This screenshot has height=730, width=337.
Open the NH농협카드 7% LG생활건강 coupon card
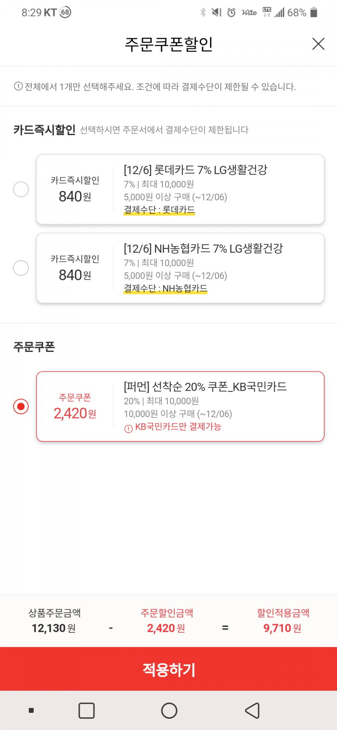click(x=180, y=268)
